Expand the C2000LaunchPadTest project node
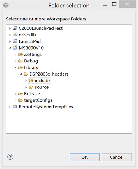This screenshot has height=169, width=138. pos(10,29)
